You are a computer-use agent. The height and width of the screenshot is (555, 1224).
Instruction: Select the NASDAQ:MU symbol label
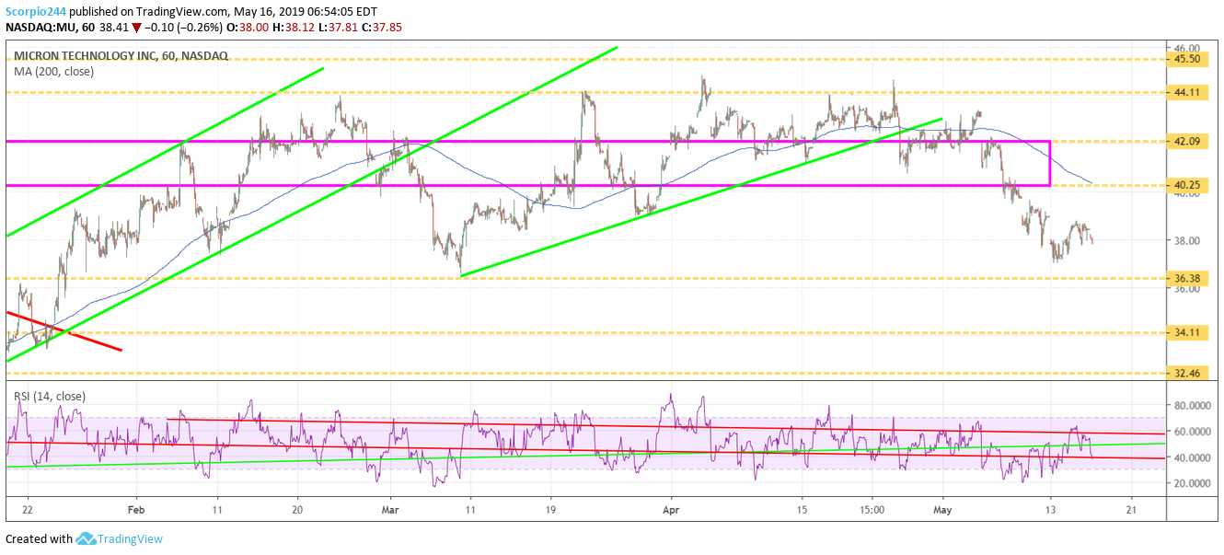click(38, 27)
